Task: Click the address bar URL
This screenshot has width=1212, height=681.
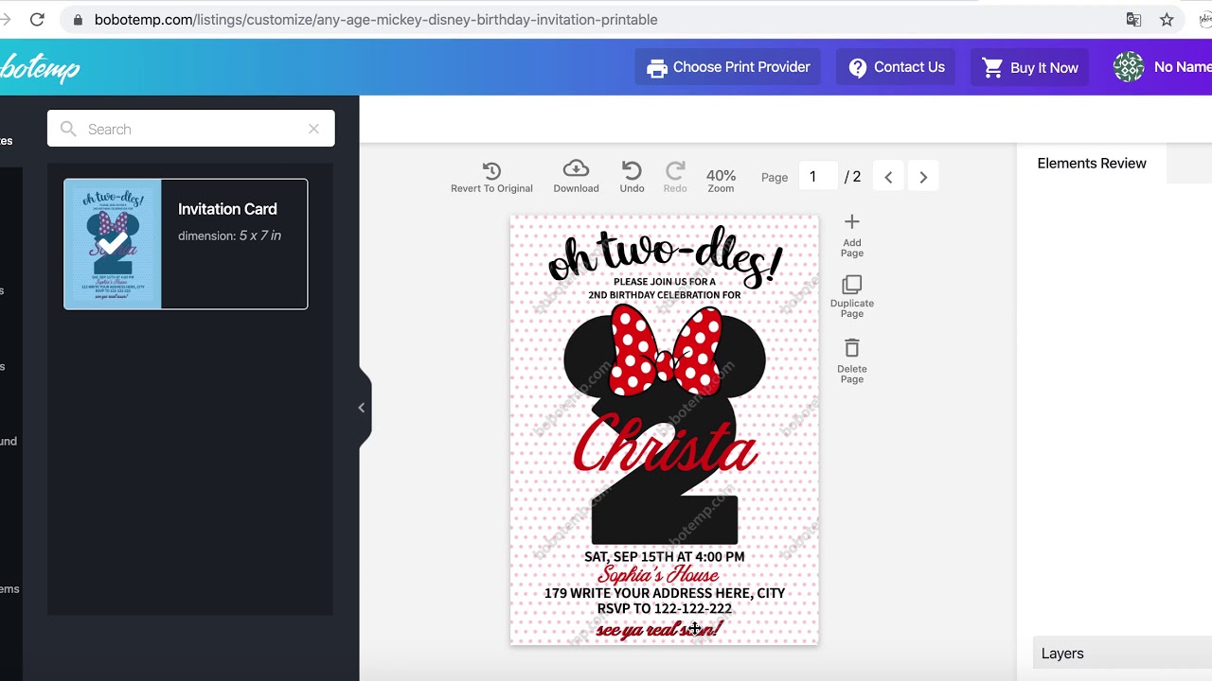Action: tap(376, 19)
